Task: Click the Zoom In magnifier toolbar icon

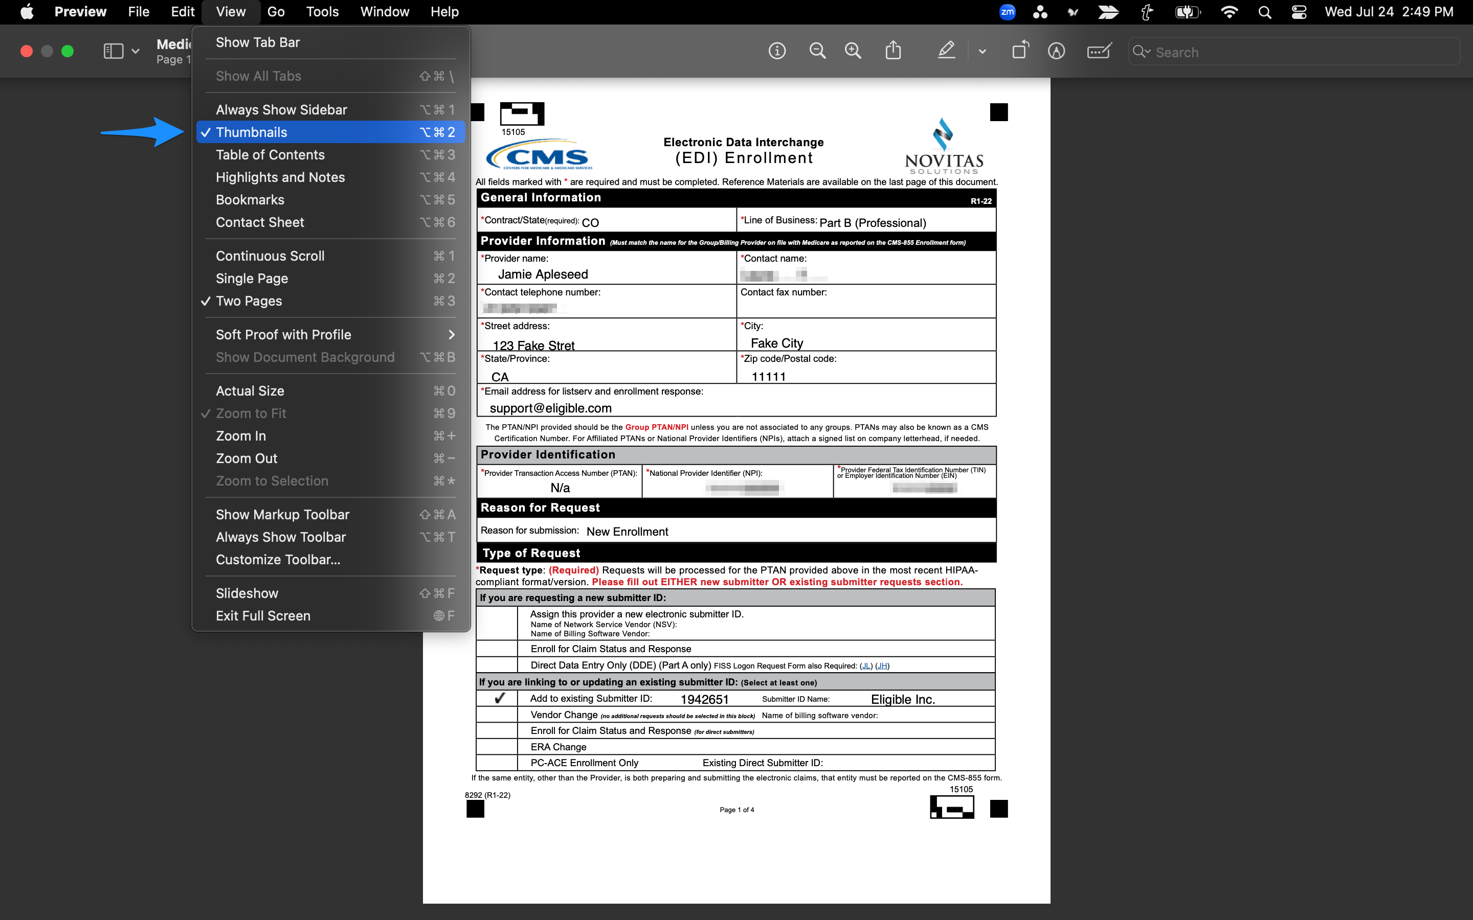Action: 853,51
